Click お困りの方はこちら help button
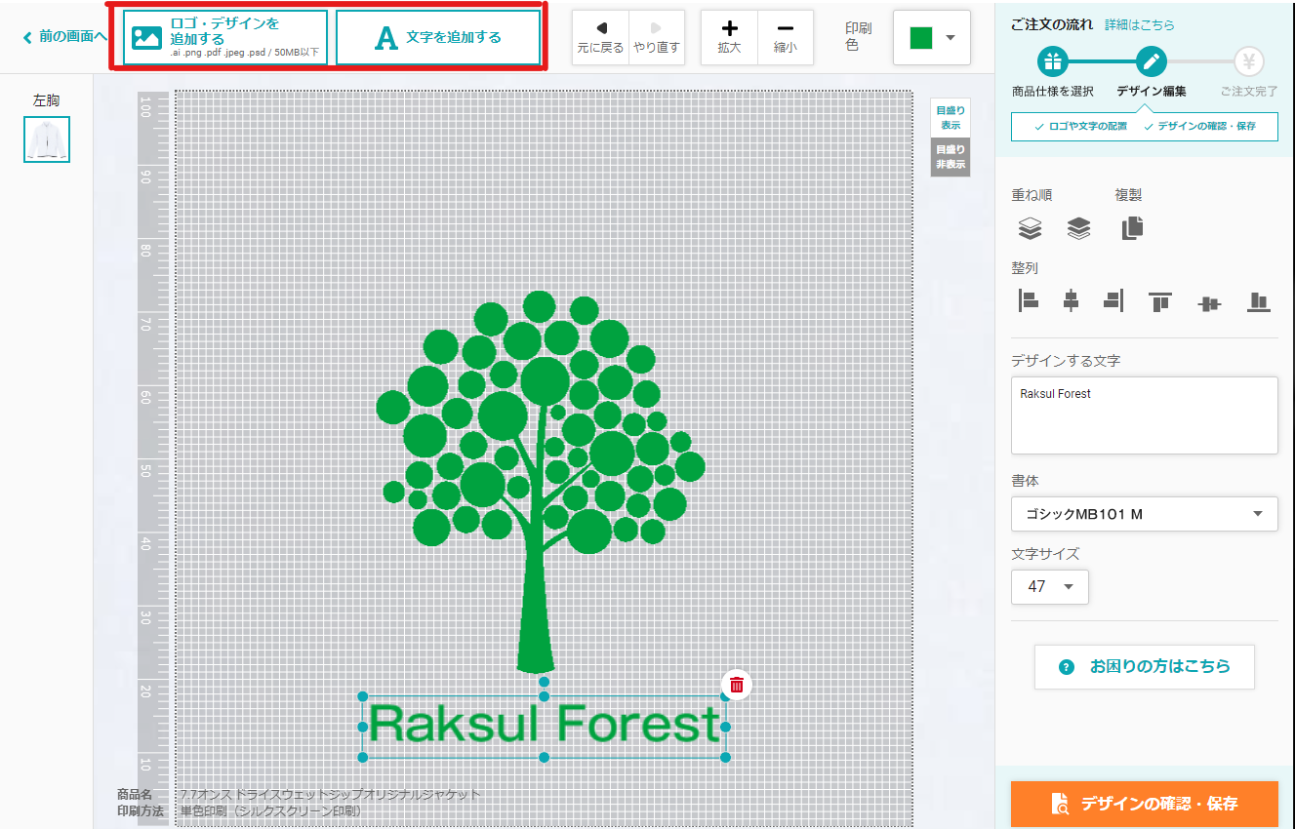The width and height of the screenshot is (1295, 829). pyautogui.click(x=1145, y=667)
